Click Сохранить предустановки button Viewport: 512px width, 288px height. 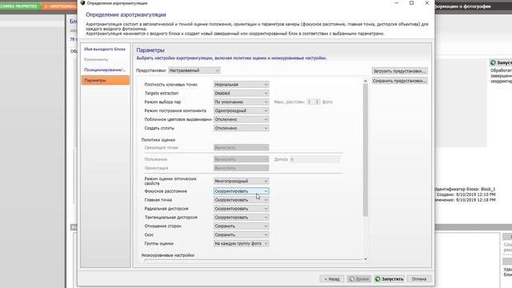[x=400, y=81]
